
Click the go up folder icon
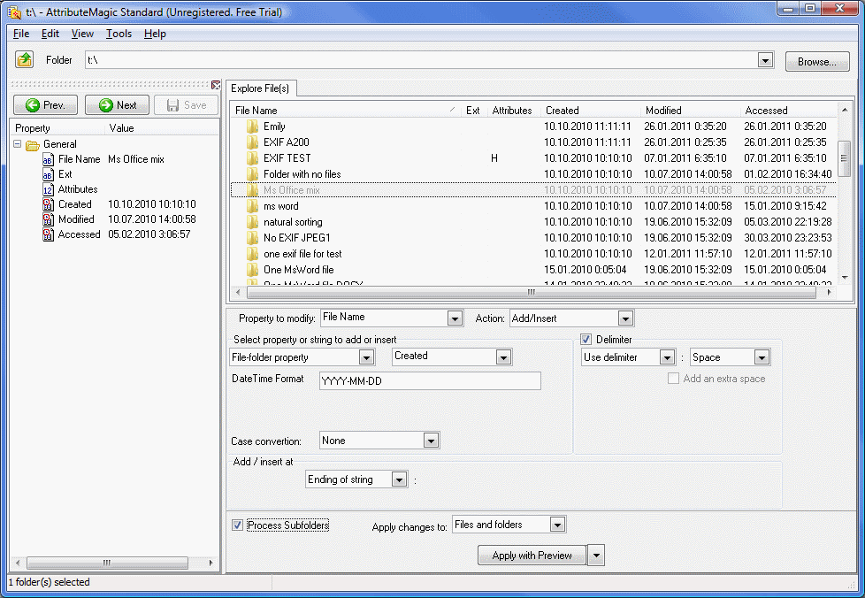tap(24, 59)
